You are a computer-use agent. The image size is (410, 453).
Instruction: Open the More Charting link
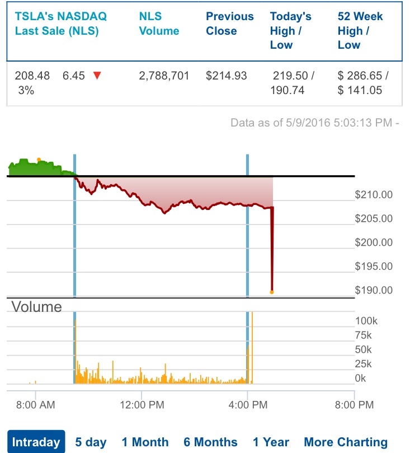[345, 442]
